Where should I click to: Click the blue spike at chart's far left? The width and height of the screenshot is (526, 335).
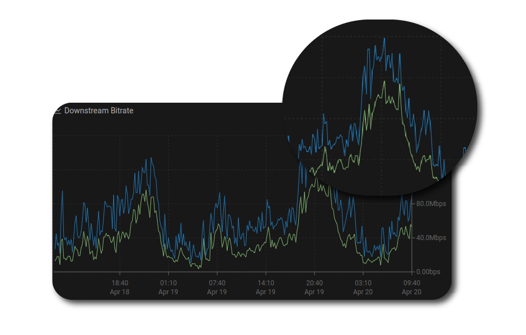click(62, 192)
